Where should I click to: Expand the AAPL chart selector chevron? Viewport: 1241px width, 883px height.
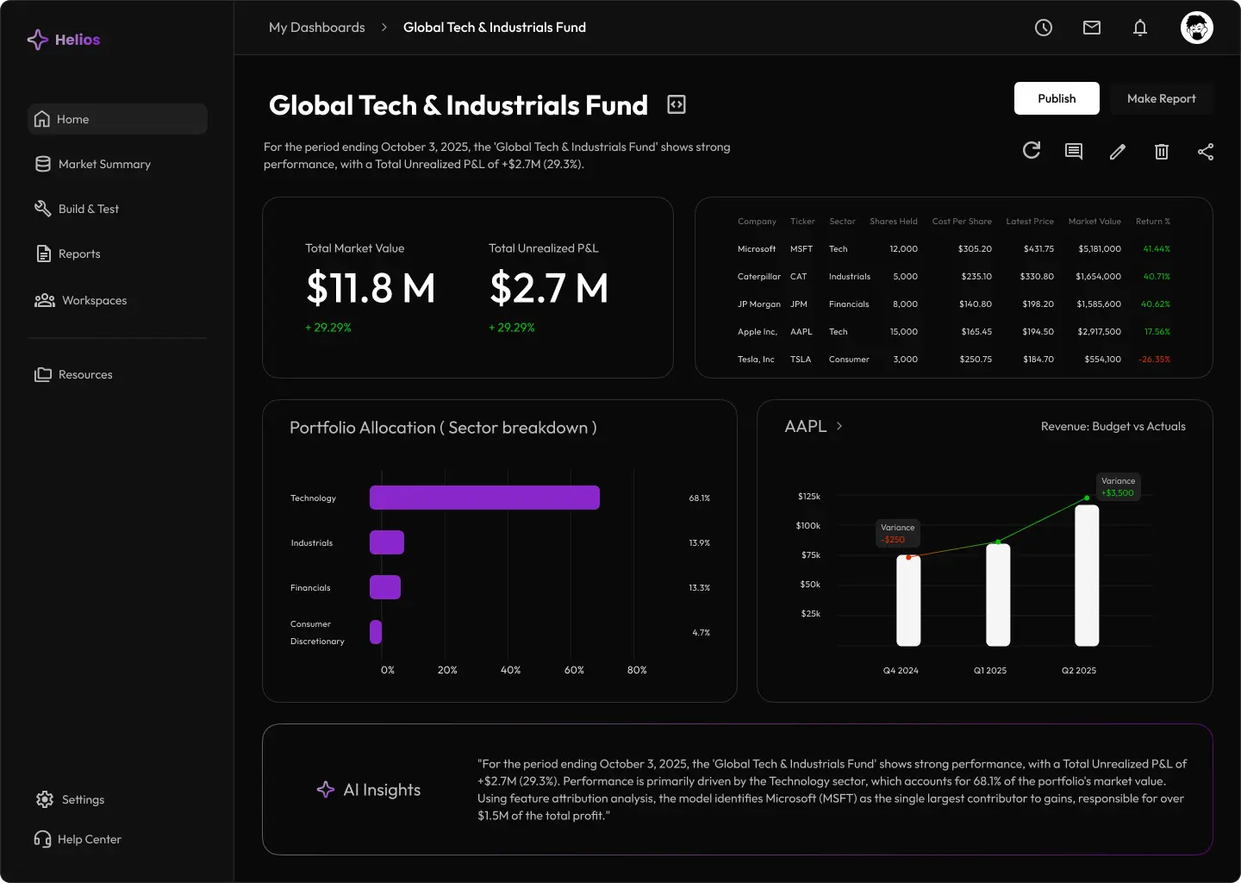coord(839,426)
